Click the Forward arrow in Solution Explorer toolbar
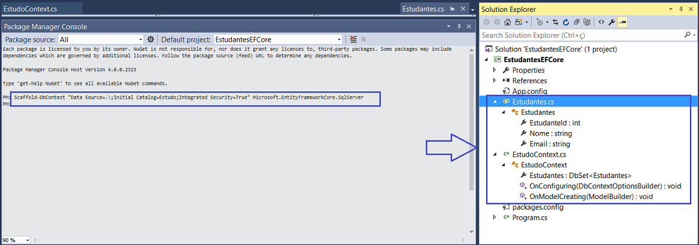This screenshot has width=699, height=245. [x=497, y=22]
